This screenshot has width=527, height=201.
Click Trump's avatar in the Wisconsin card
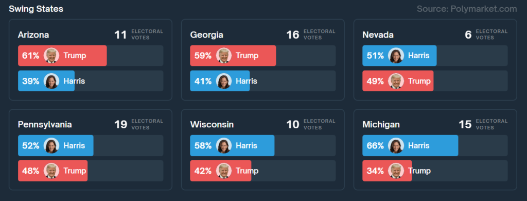tap(223, 171)
